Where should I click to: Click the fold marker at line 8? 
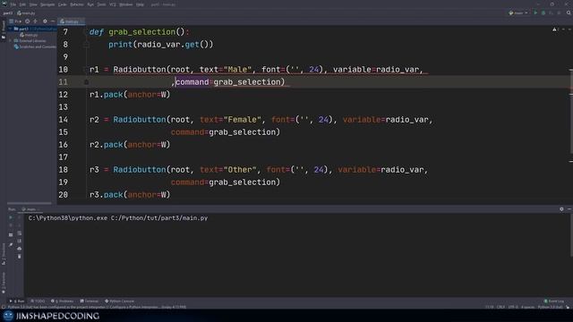[x=86, y=45]
